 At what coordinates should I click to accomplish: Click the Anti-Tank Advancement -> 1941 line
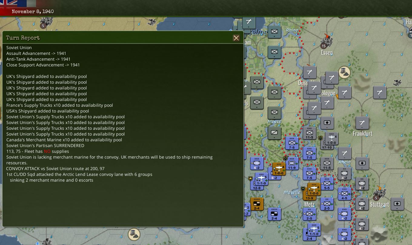(38, 59)
